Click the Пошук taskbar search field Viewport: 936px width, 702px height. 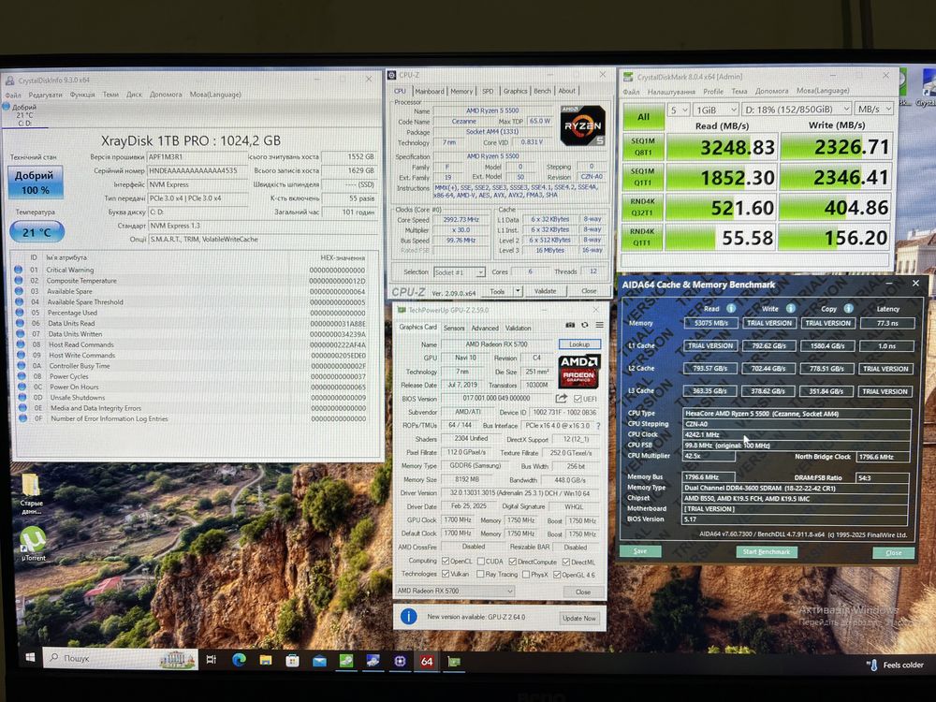click(x=121, y=658)
